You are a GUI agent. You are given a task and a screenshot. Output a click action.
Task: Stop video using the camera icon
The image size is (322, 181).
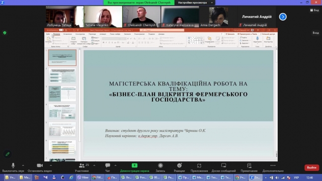pyautogui.click(x=40, y=165)
